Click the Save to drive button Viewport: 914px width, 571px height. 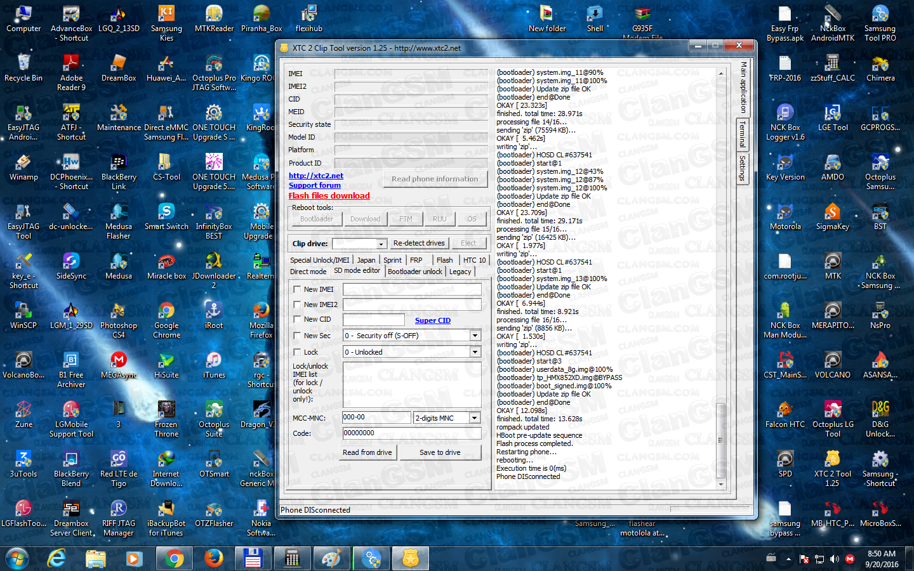(x=440, y=452)
